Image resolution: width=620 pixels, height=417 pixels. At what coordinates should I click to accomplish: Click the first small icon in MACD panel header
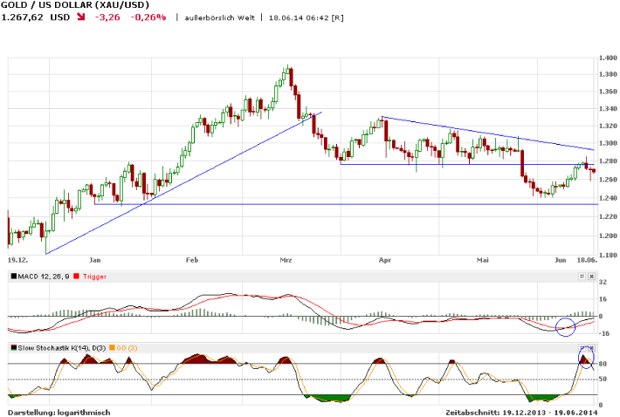click(x=582, y=277)
